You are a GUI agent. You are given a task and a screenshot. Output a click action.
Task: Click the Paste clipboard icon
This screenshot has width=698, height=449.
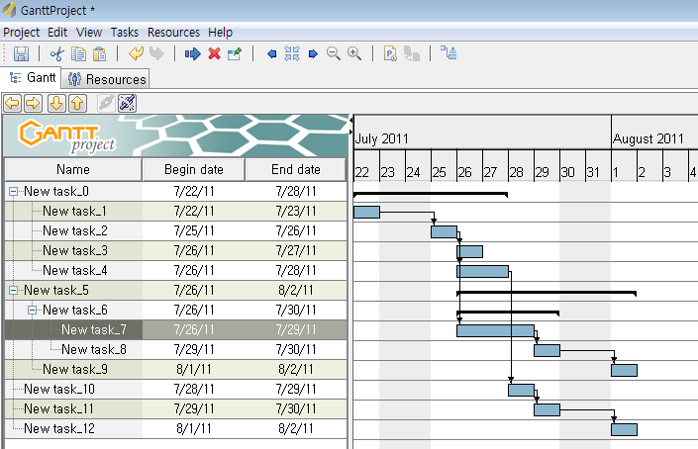pos(99,53)
